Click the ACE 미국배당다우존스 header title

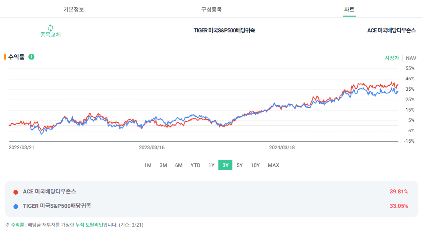391,30
